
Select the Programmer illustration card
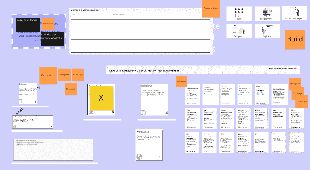point(267,13)
